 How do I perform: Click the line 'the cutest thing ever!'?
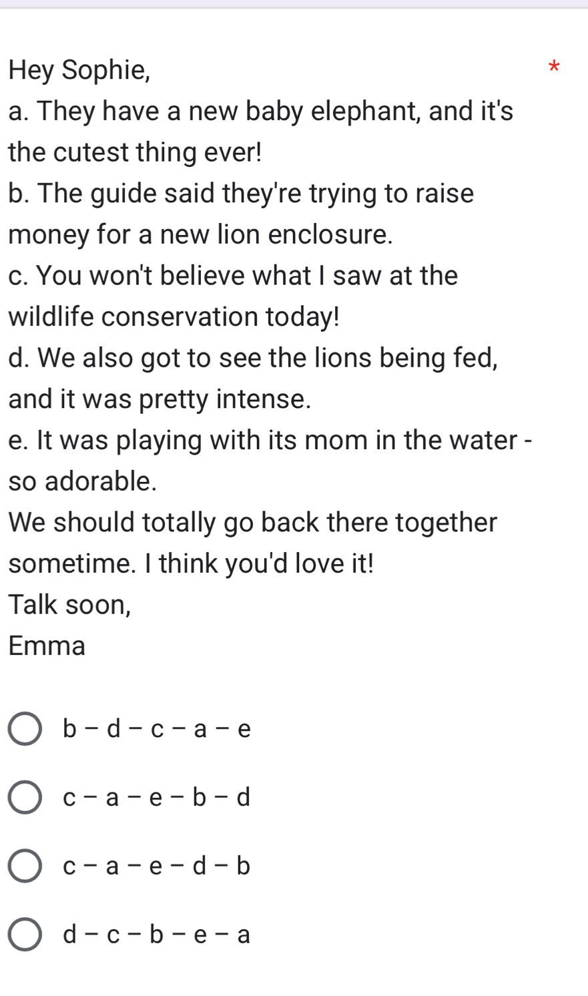pyautogui.click(x=135, y=152)
